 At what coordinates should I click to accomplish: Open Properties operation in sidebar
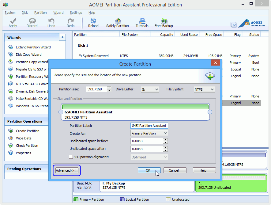pos(20,153)
